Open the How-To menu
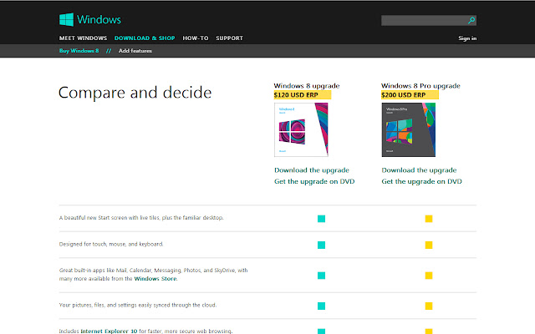Viewport: 535px width, 334px height. [196, 38]
